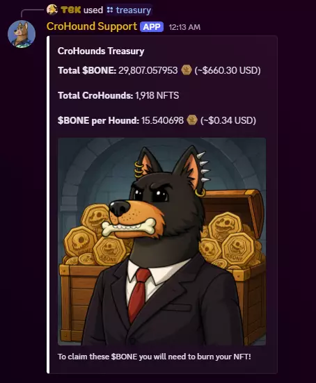The width and height of the screenshot is (316, 383).
Task: Click the ~$660.30 USD value
Action: tap(228, 70)
